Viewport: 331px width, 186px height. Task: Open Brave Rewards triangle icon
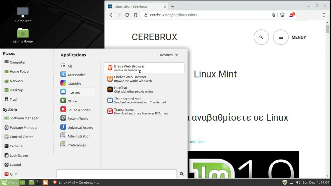[291, 15]
